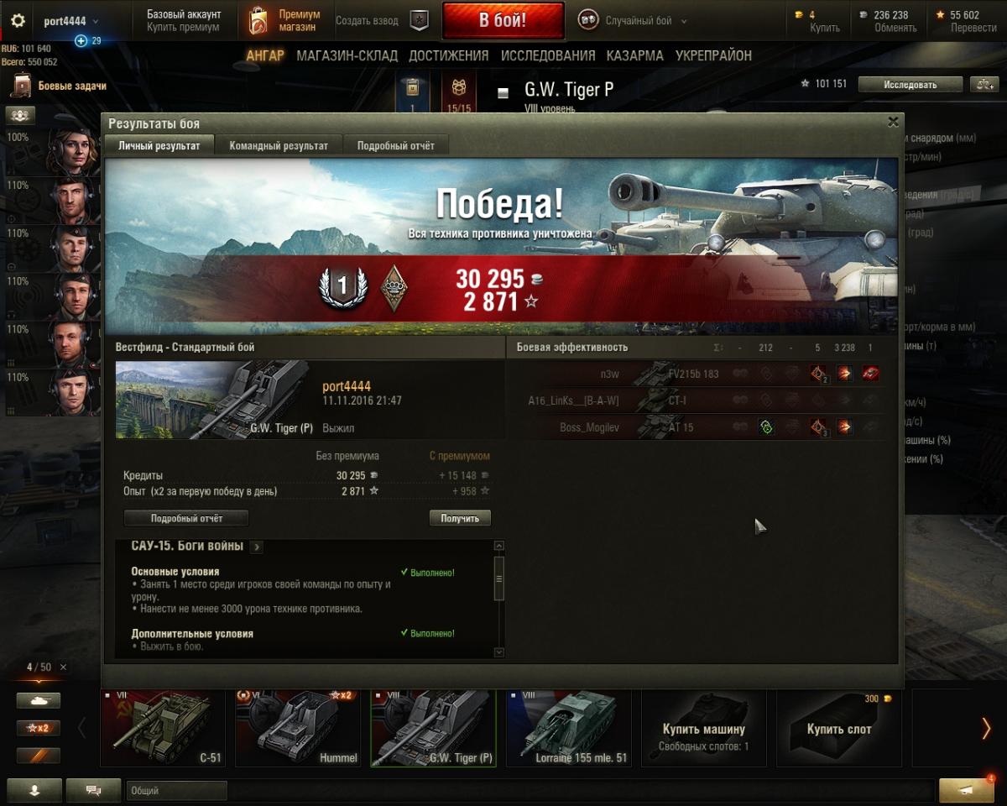
Task: Open the Исследования menu item
Action: point(548,55)
